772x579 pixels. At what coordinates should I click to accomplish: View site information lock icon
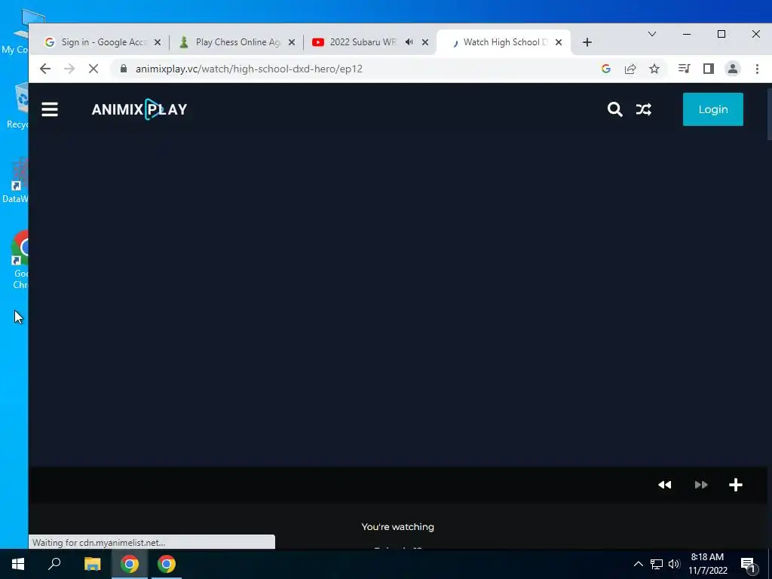click(124, 69)
